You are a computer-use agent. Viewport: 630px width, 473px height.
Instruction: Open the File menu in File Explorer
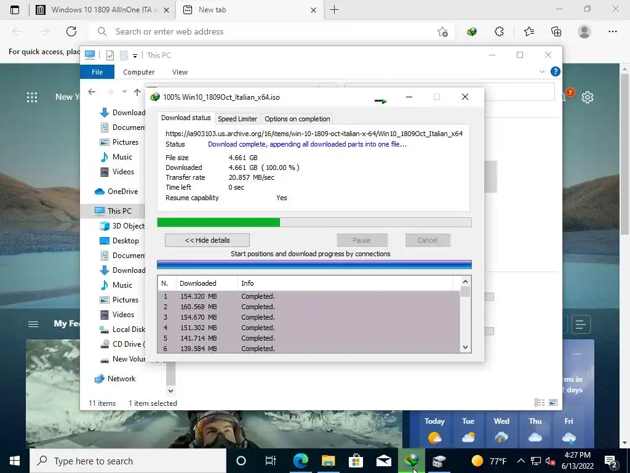click(97, 72)
